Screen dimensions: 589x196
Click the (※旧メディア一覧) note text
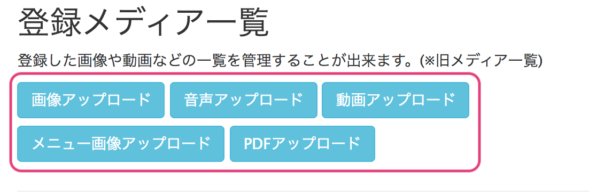pos(482,60)
